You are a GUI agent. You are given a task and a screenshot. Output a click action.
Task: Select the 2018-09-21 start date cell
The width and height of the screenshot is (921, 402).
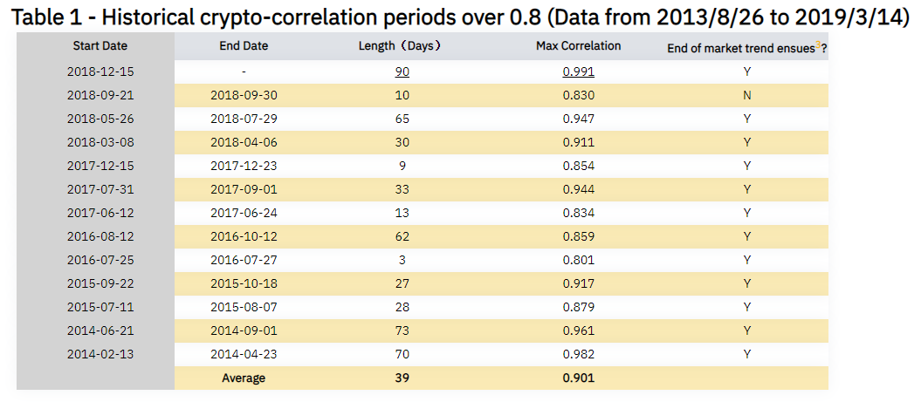[x=95, y=96]
